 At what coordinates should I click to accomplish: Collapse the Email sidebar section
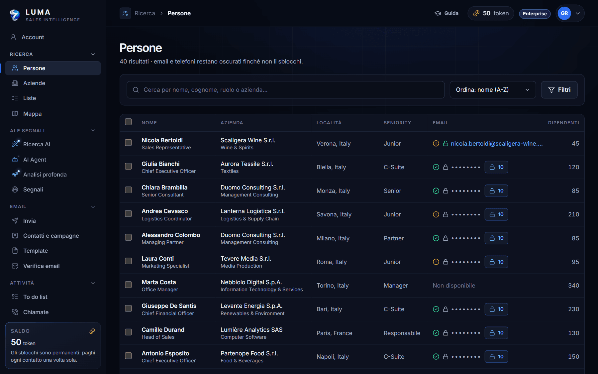[93, 206]
